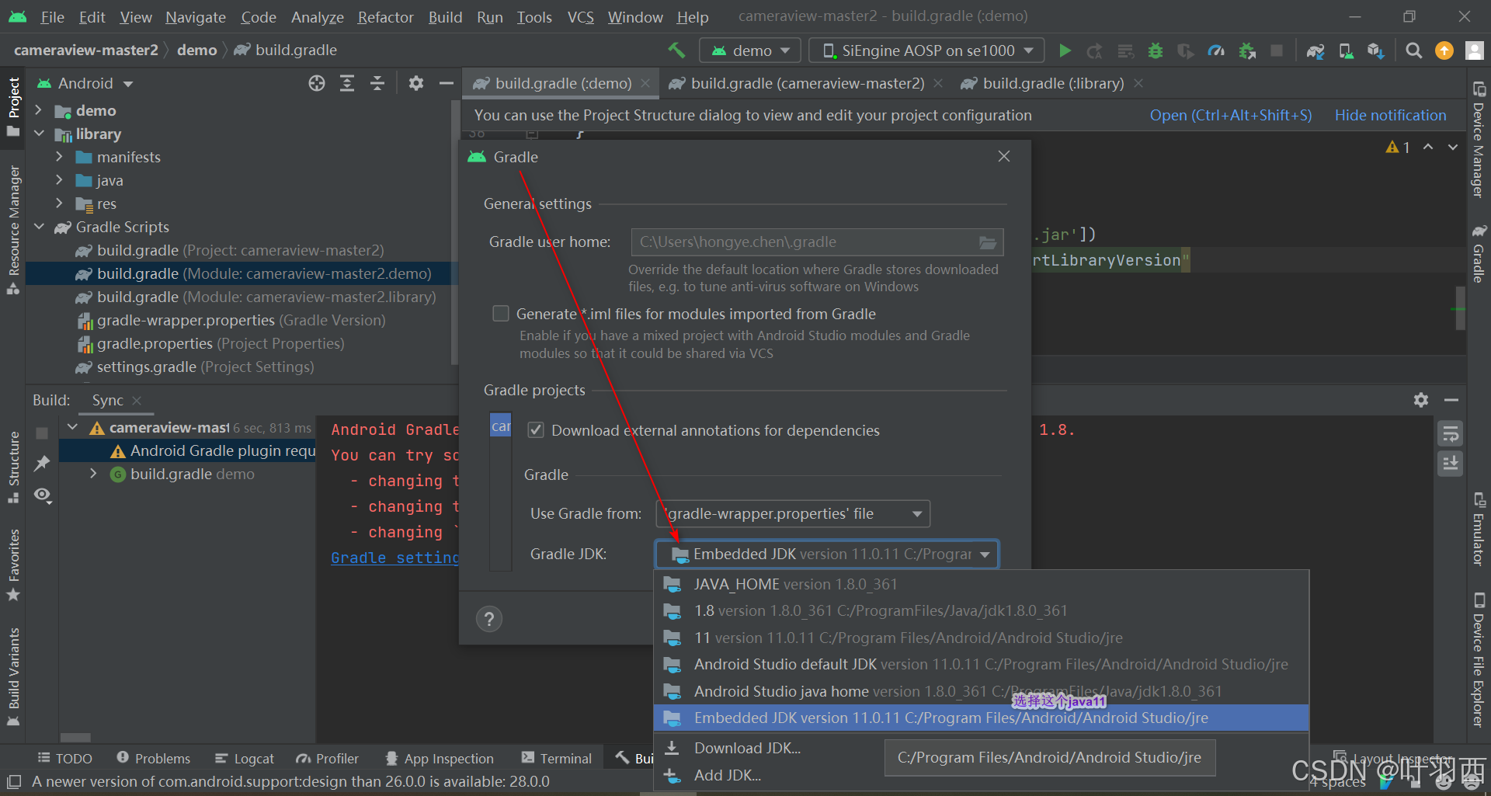Screen dimensions: 1491x796
Task: Select gradle-wrapper.properties in project tree
Action: [x=241, y=320]
